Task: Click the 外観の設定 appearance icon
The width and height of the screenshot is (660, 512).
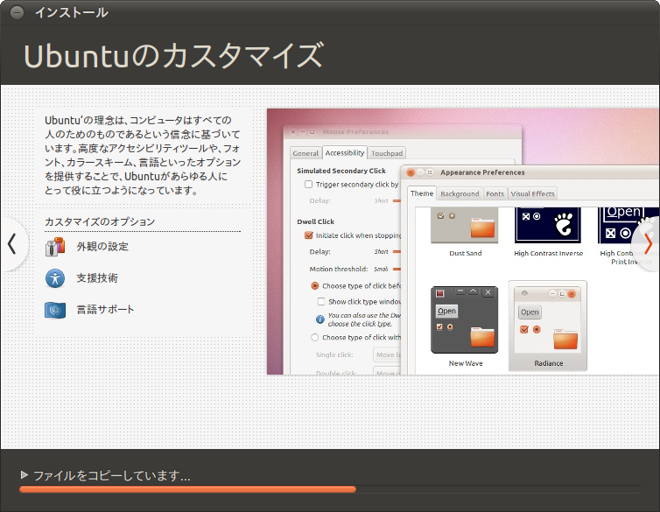Action: (x=55, y=247)
